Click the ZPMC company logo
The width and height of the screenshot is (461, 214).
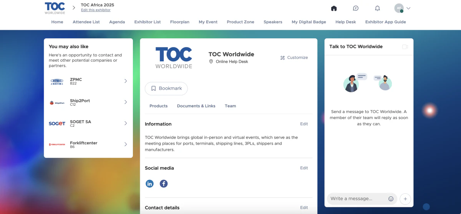(57, 81)
